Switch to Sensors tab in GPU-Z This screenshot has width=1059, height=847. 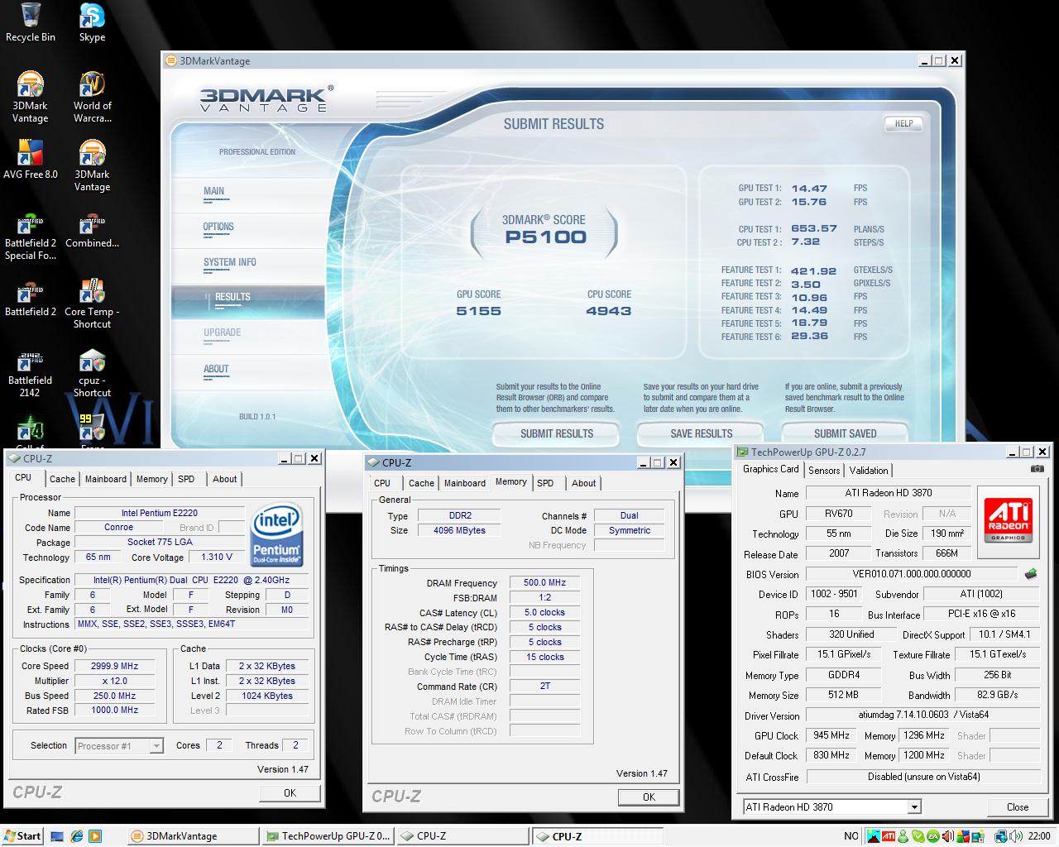point(824,470)
